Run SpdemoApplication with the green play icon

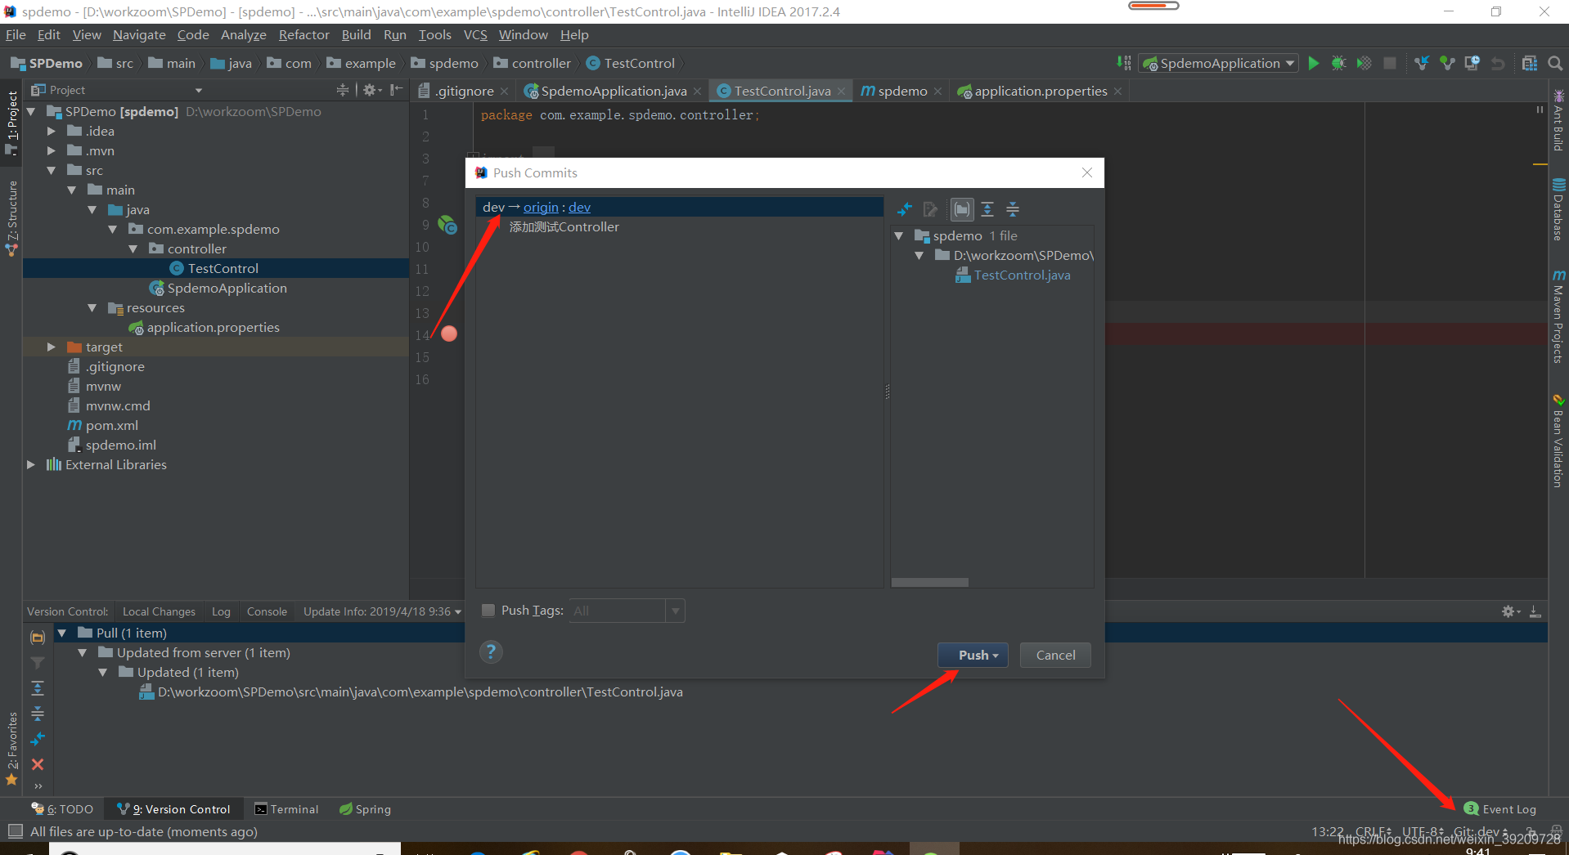[x=1313, y=63]
